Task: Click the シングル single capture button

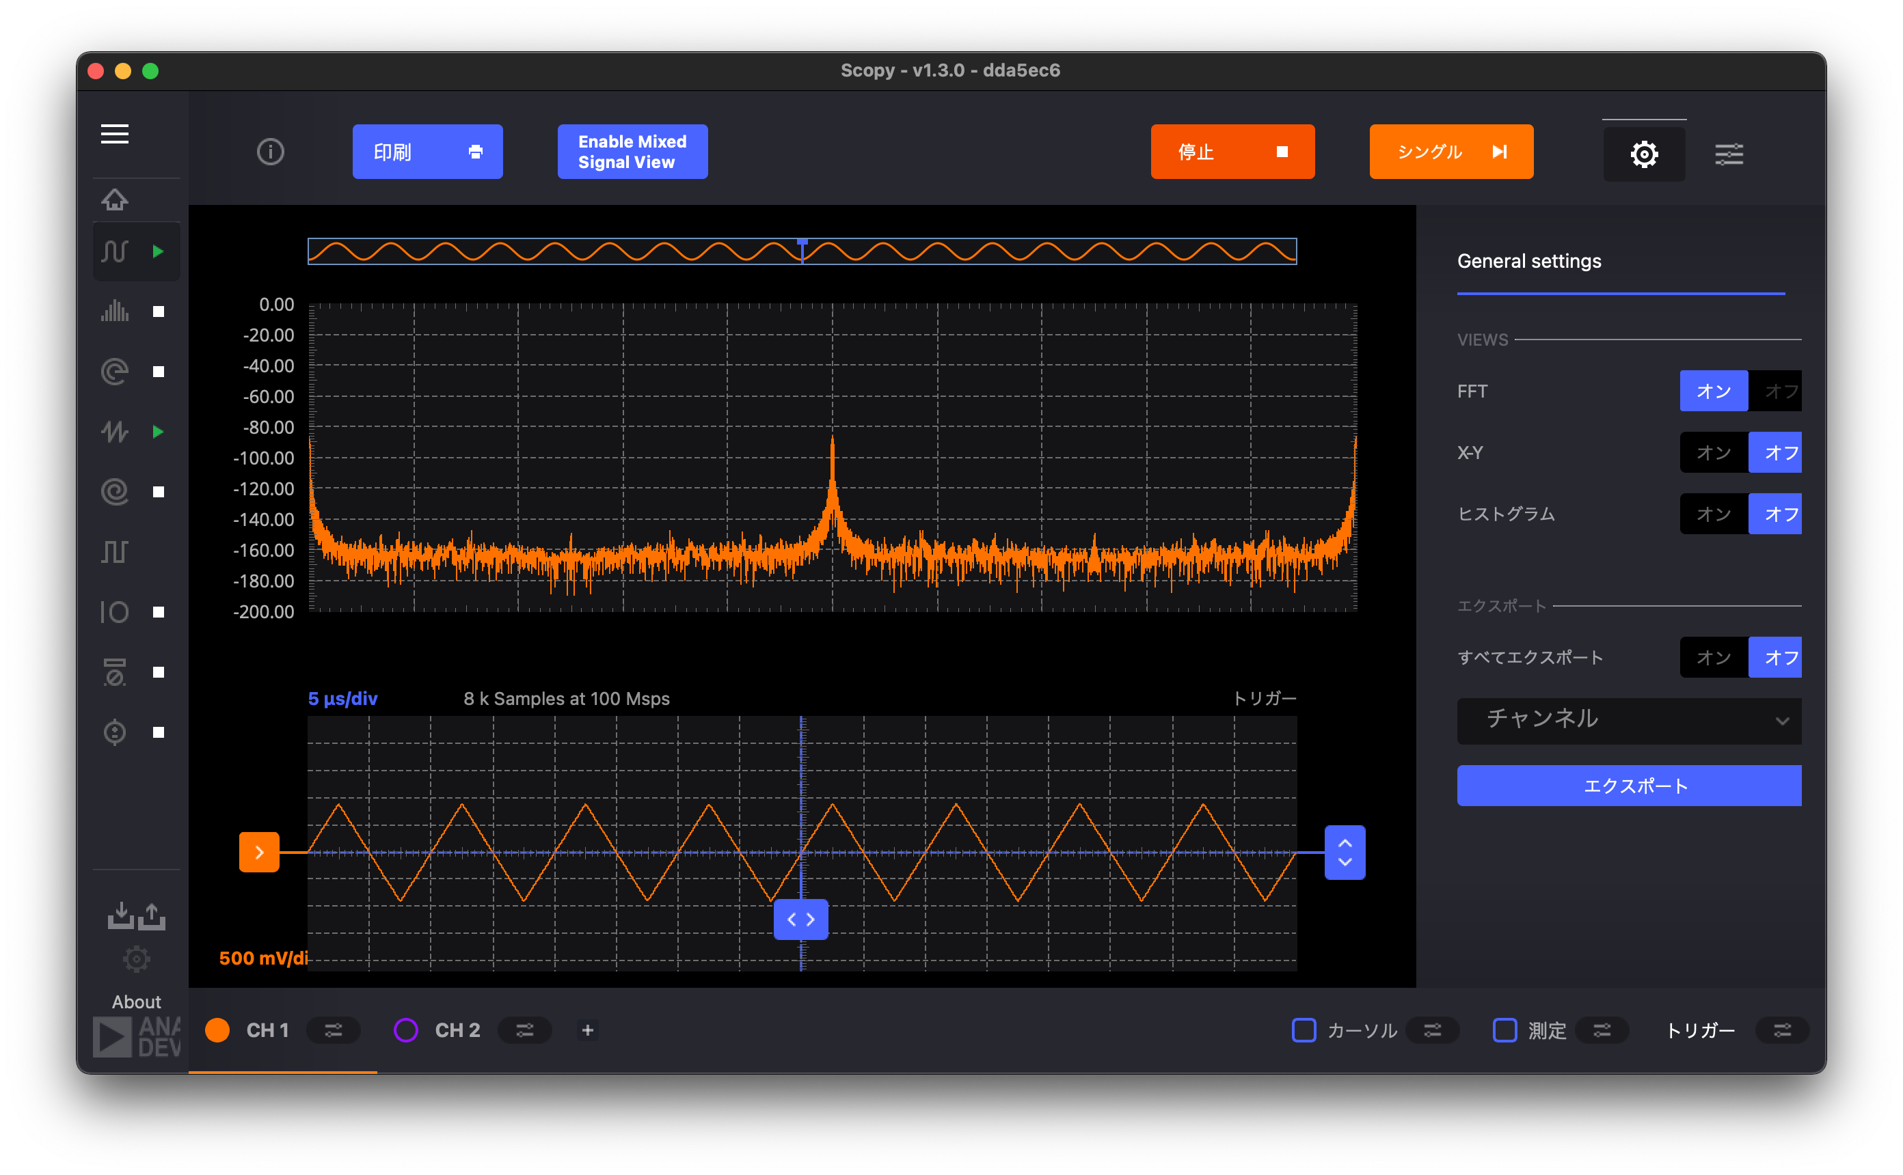Action: coord(1450,152)
